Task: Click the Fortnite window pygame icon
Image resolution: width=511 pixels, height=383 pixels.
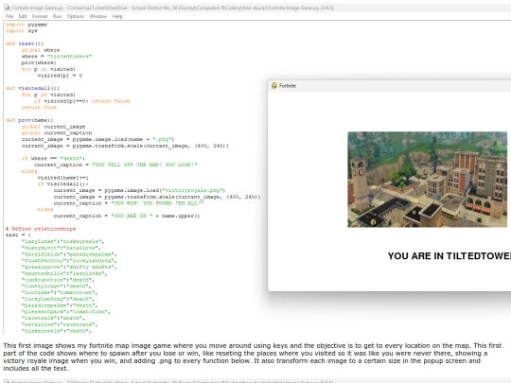Action: click(x=274, y=86)
